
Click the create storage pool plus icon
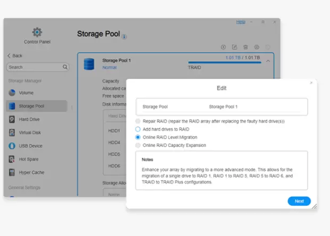click(x=223, y=47)
